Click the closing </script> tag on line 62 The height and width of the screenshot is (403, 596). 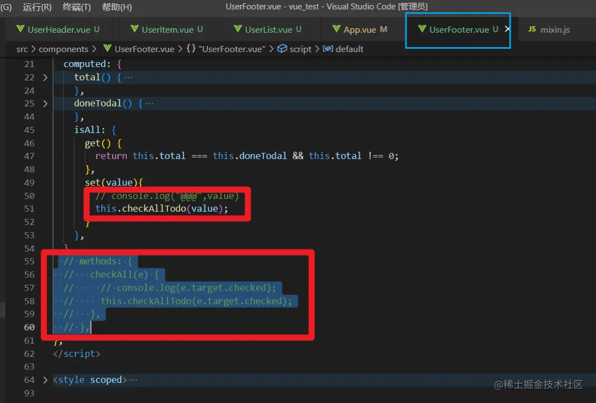coord(77,354)
